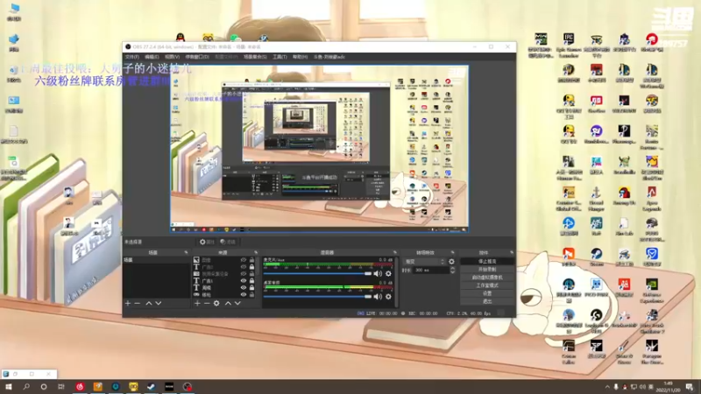Open Steam desktop shortcut
Viewport: 701px width, 394px height.
[x=597, y=257]
